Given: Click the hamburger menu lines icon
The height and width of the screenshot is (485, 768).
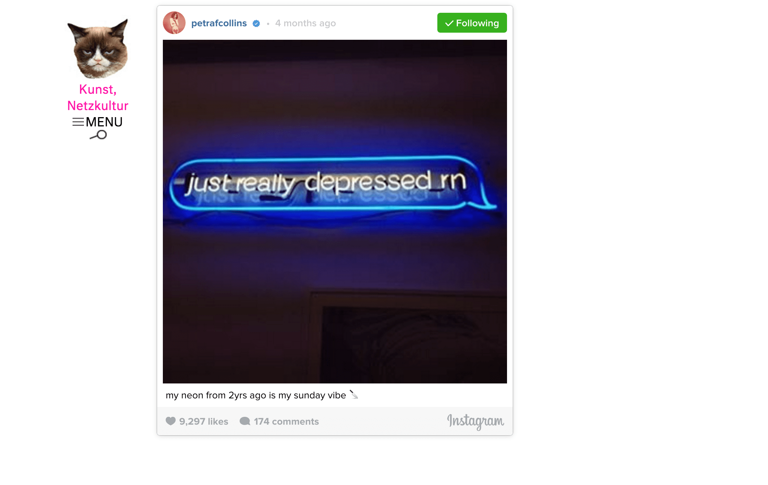Looking at the screenshot, I should (78, 122).
